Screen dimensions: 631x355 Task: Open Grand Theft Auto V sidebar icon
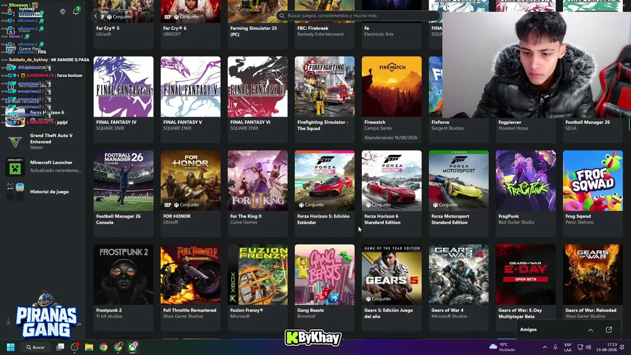15,142
